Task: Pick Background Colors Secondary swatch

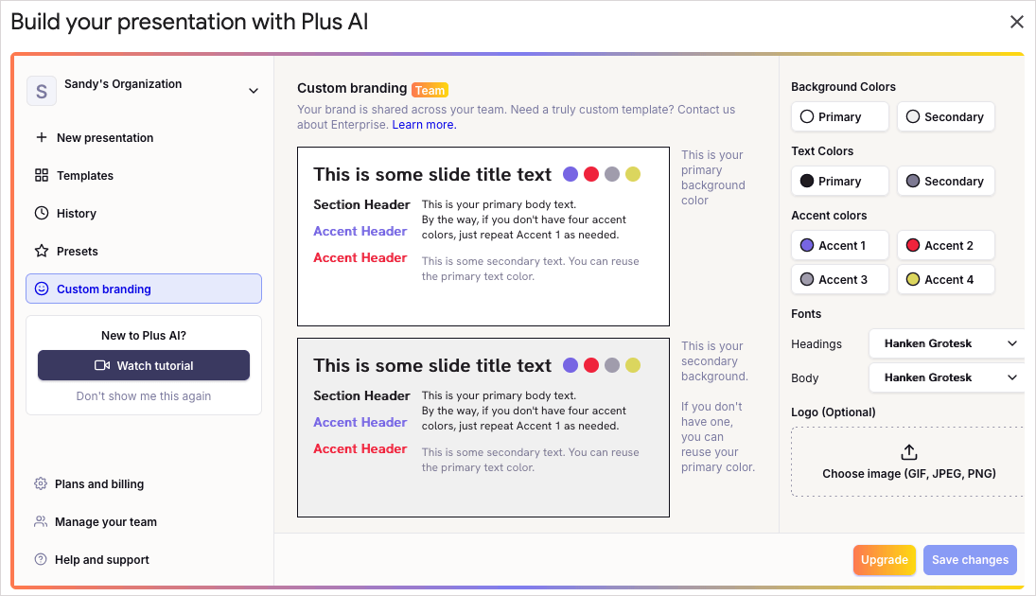Action: coord(945,116)
